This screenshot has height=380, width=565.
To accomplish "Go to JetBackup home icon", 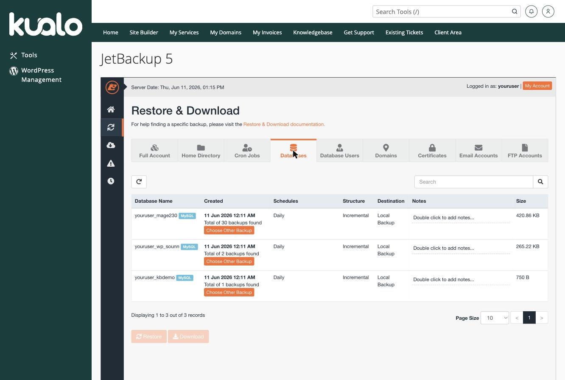I will pos(111,109).
